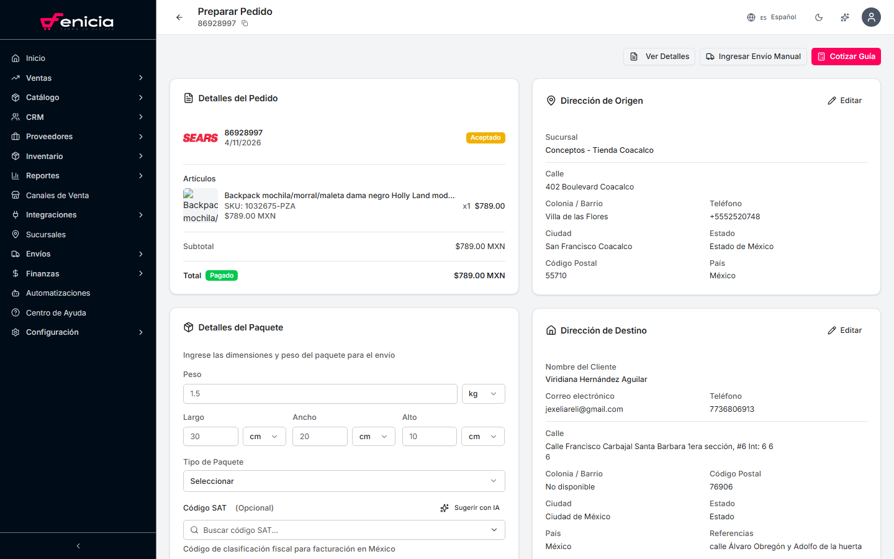
Task: Copy order number 86928997 with copy icon
Action: click(x=245, y=24)
